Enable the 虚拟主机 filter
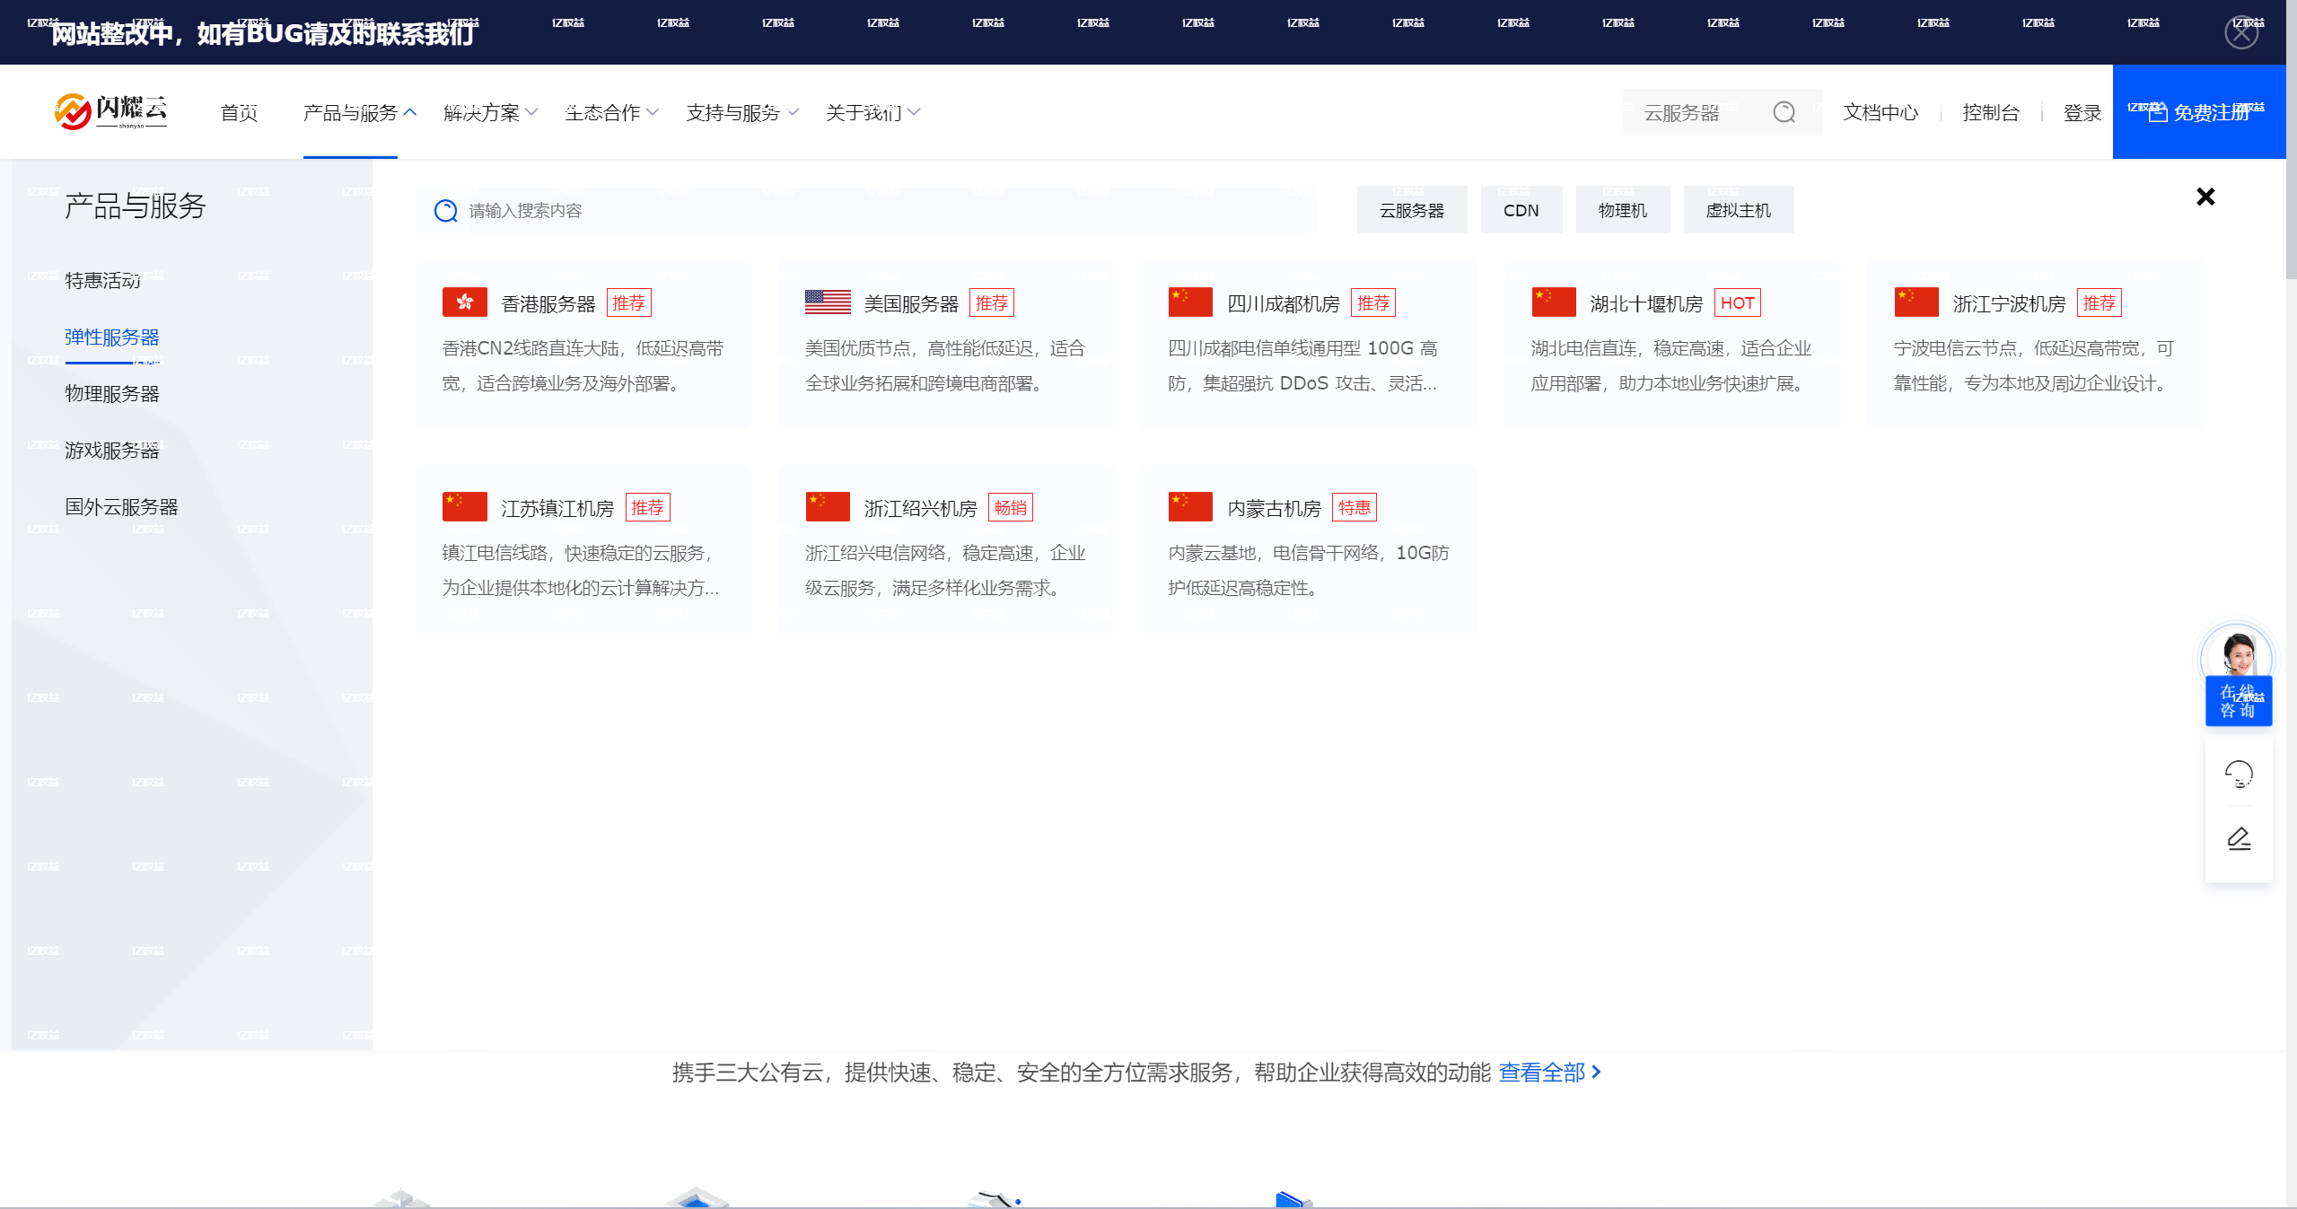Screen dimensions: 2297x1209 point(1738,209)
